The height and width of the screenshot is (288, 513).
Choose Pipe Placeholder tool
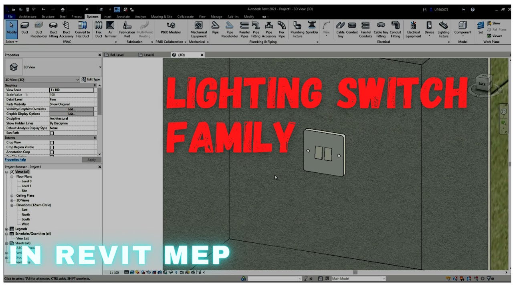coord(230,29)
